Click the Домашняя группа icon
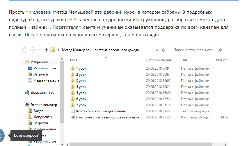247x146 pixels. point(27,93)
